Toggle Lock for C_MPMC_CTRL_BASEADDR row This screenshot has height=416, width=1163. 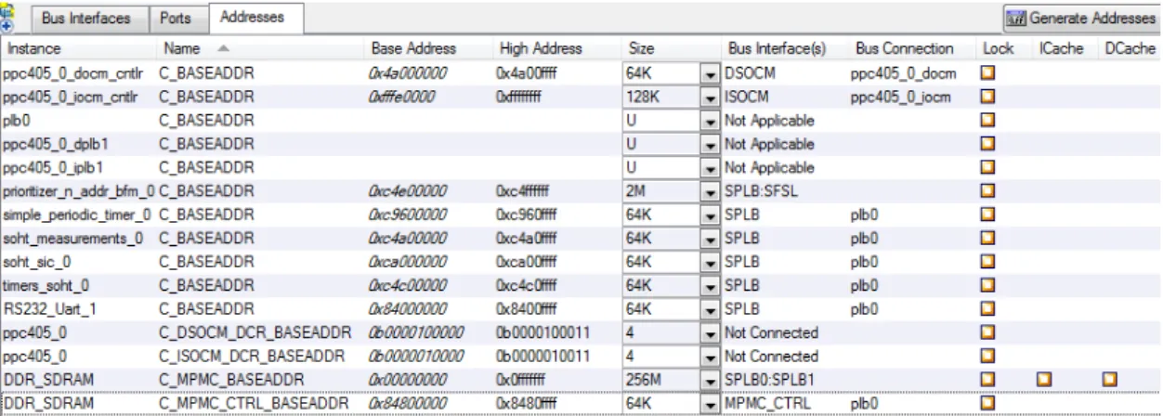click(x=988, y=402)
